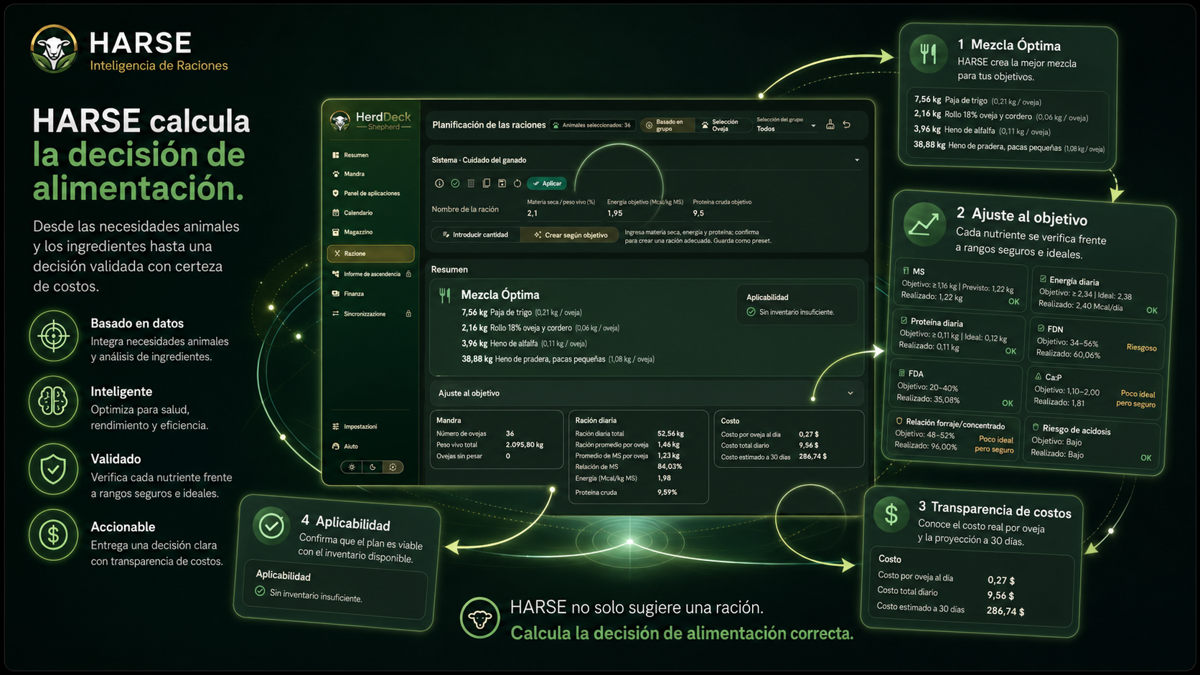Image resolution: width=1200 pixels, height=675 pixels.
Task: Switch to light theme with the sun toggle
Action: click(x=352, y=467)
